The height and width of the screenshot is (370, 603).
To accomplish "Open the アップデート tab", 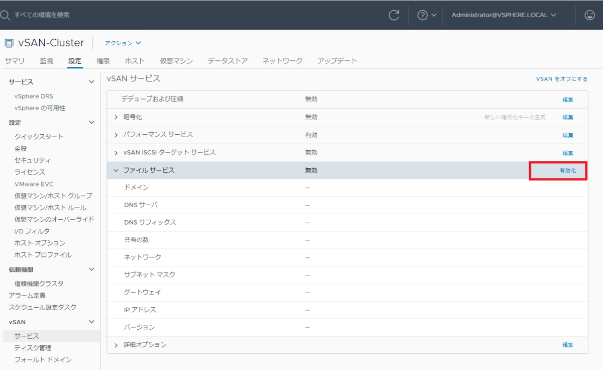I will coord(337,61).
